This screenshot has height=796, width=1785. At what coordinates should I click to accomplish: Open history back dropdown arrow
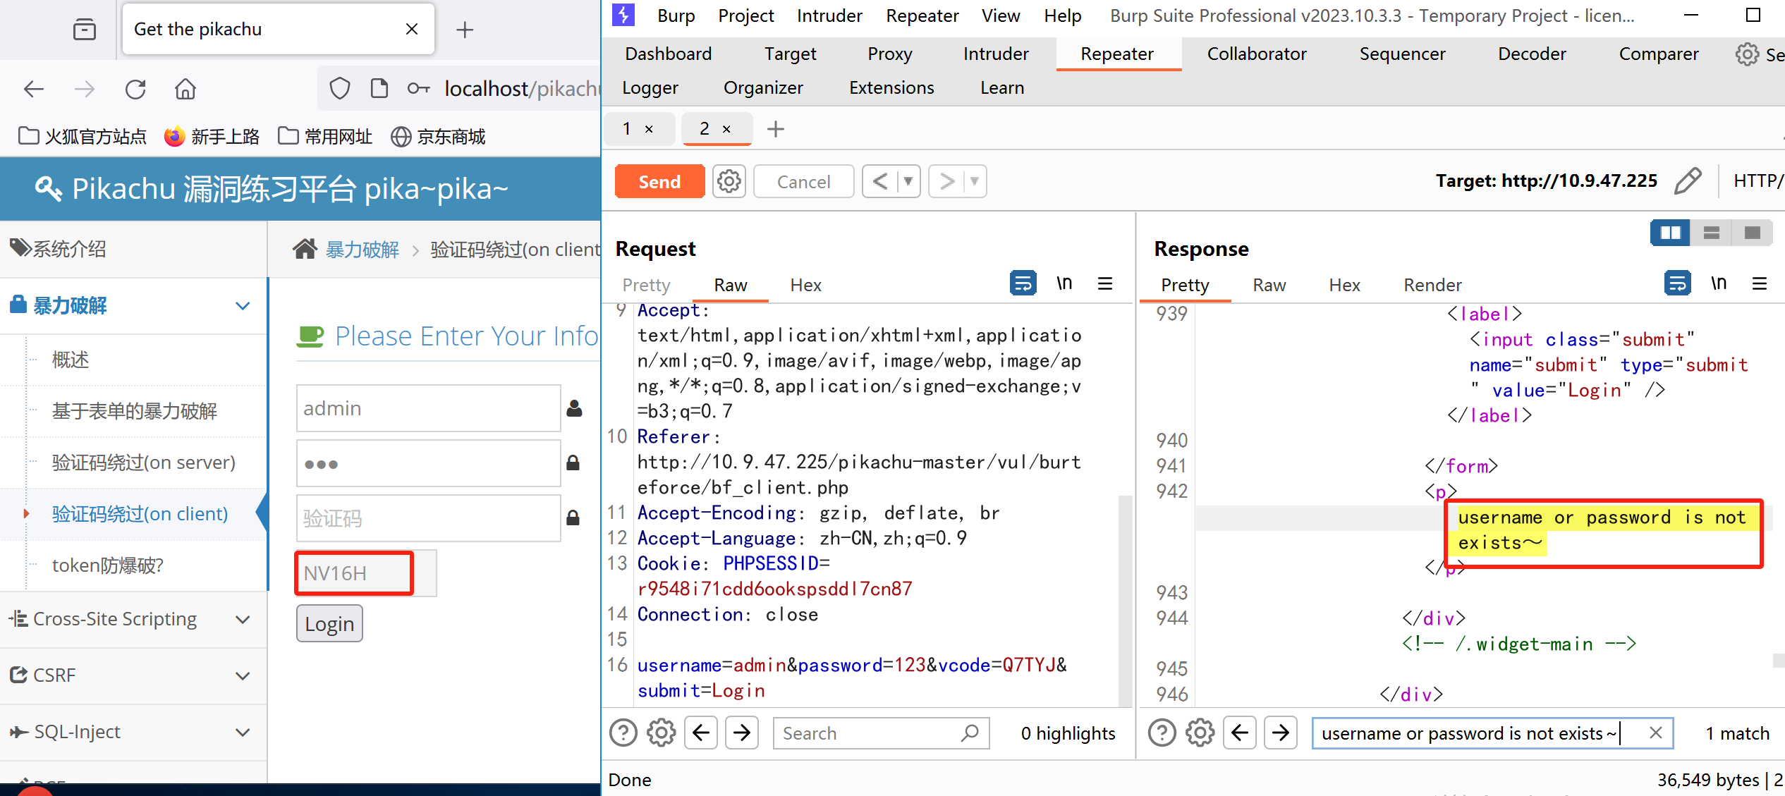click(x=908, y=181)
